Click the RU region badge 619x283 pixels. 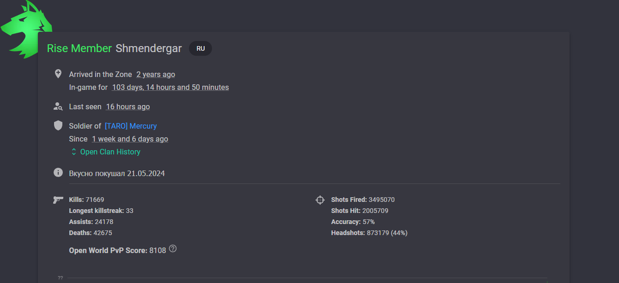(200, 48)
